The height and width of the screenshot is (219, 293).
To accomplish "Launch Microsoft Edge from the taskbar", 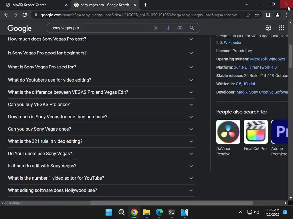I will 159,212.
